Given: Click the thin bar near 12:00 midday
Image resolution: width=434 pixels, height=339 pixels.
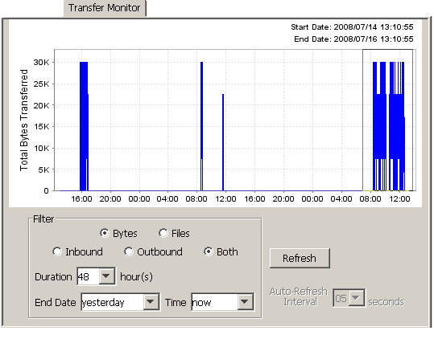Looking at the screenshot, I should pos(223,142).
